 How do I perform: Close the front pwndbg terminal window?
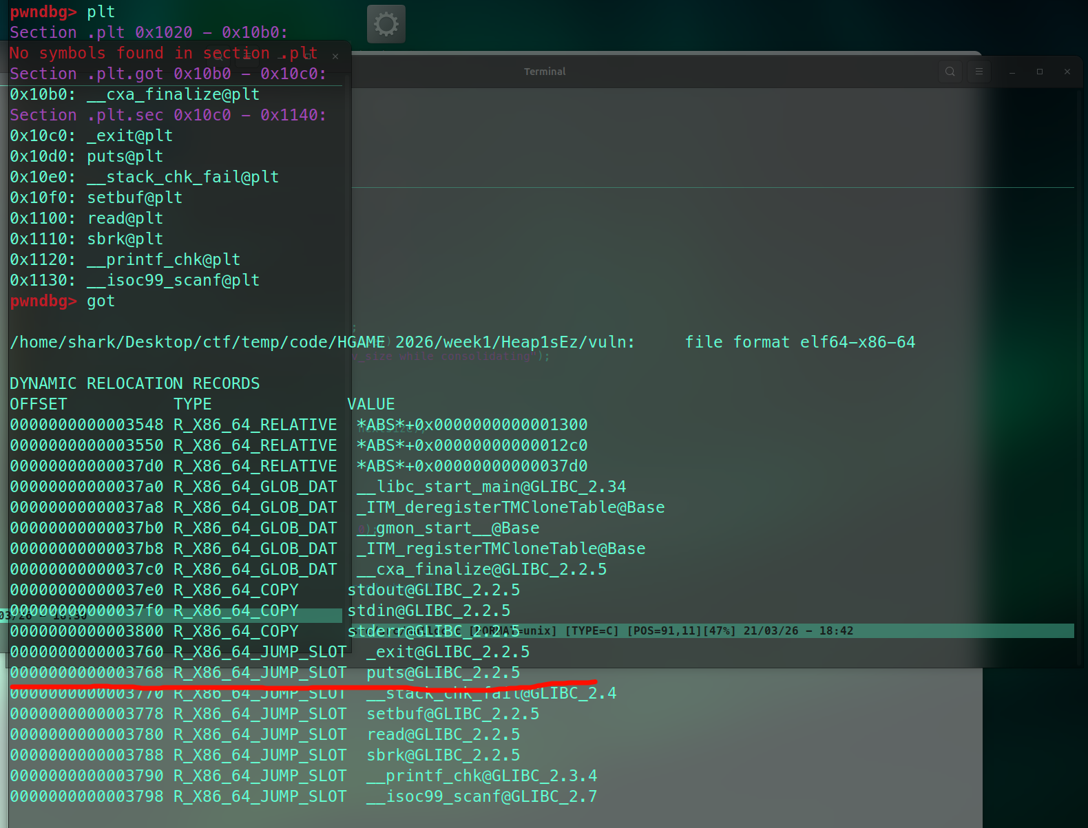tap(335, 56)
